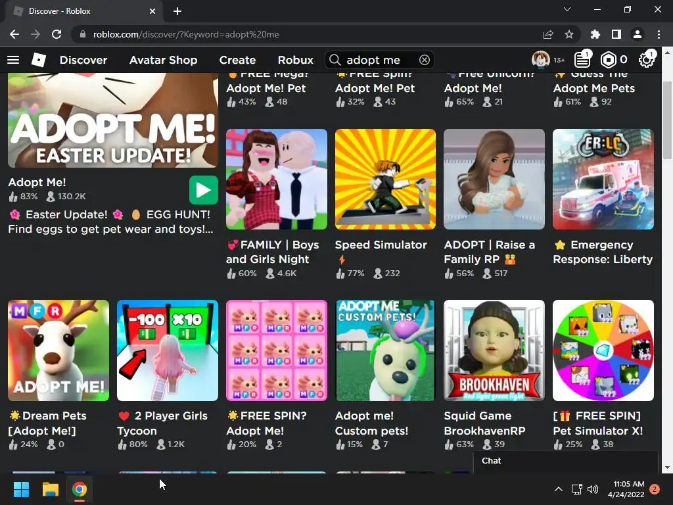Open the Adopt me! Custom pets thumbnail

pos(385,350)
